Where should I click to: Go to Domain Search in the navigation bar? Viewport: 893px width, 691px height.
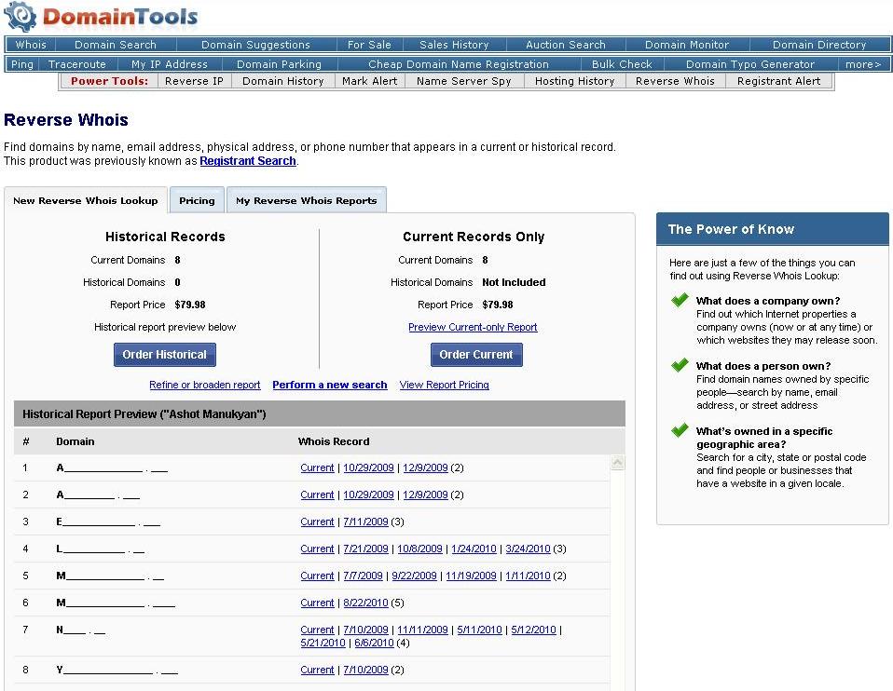coord(116,45)
